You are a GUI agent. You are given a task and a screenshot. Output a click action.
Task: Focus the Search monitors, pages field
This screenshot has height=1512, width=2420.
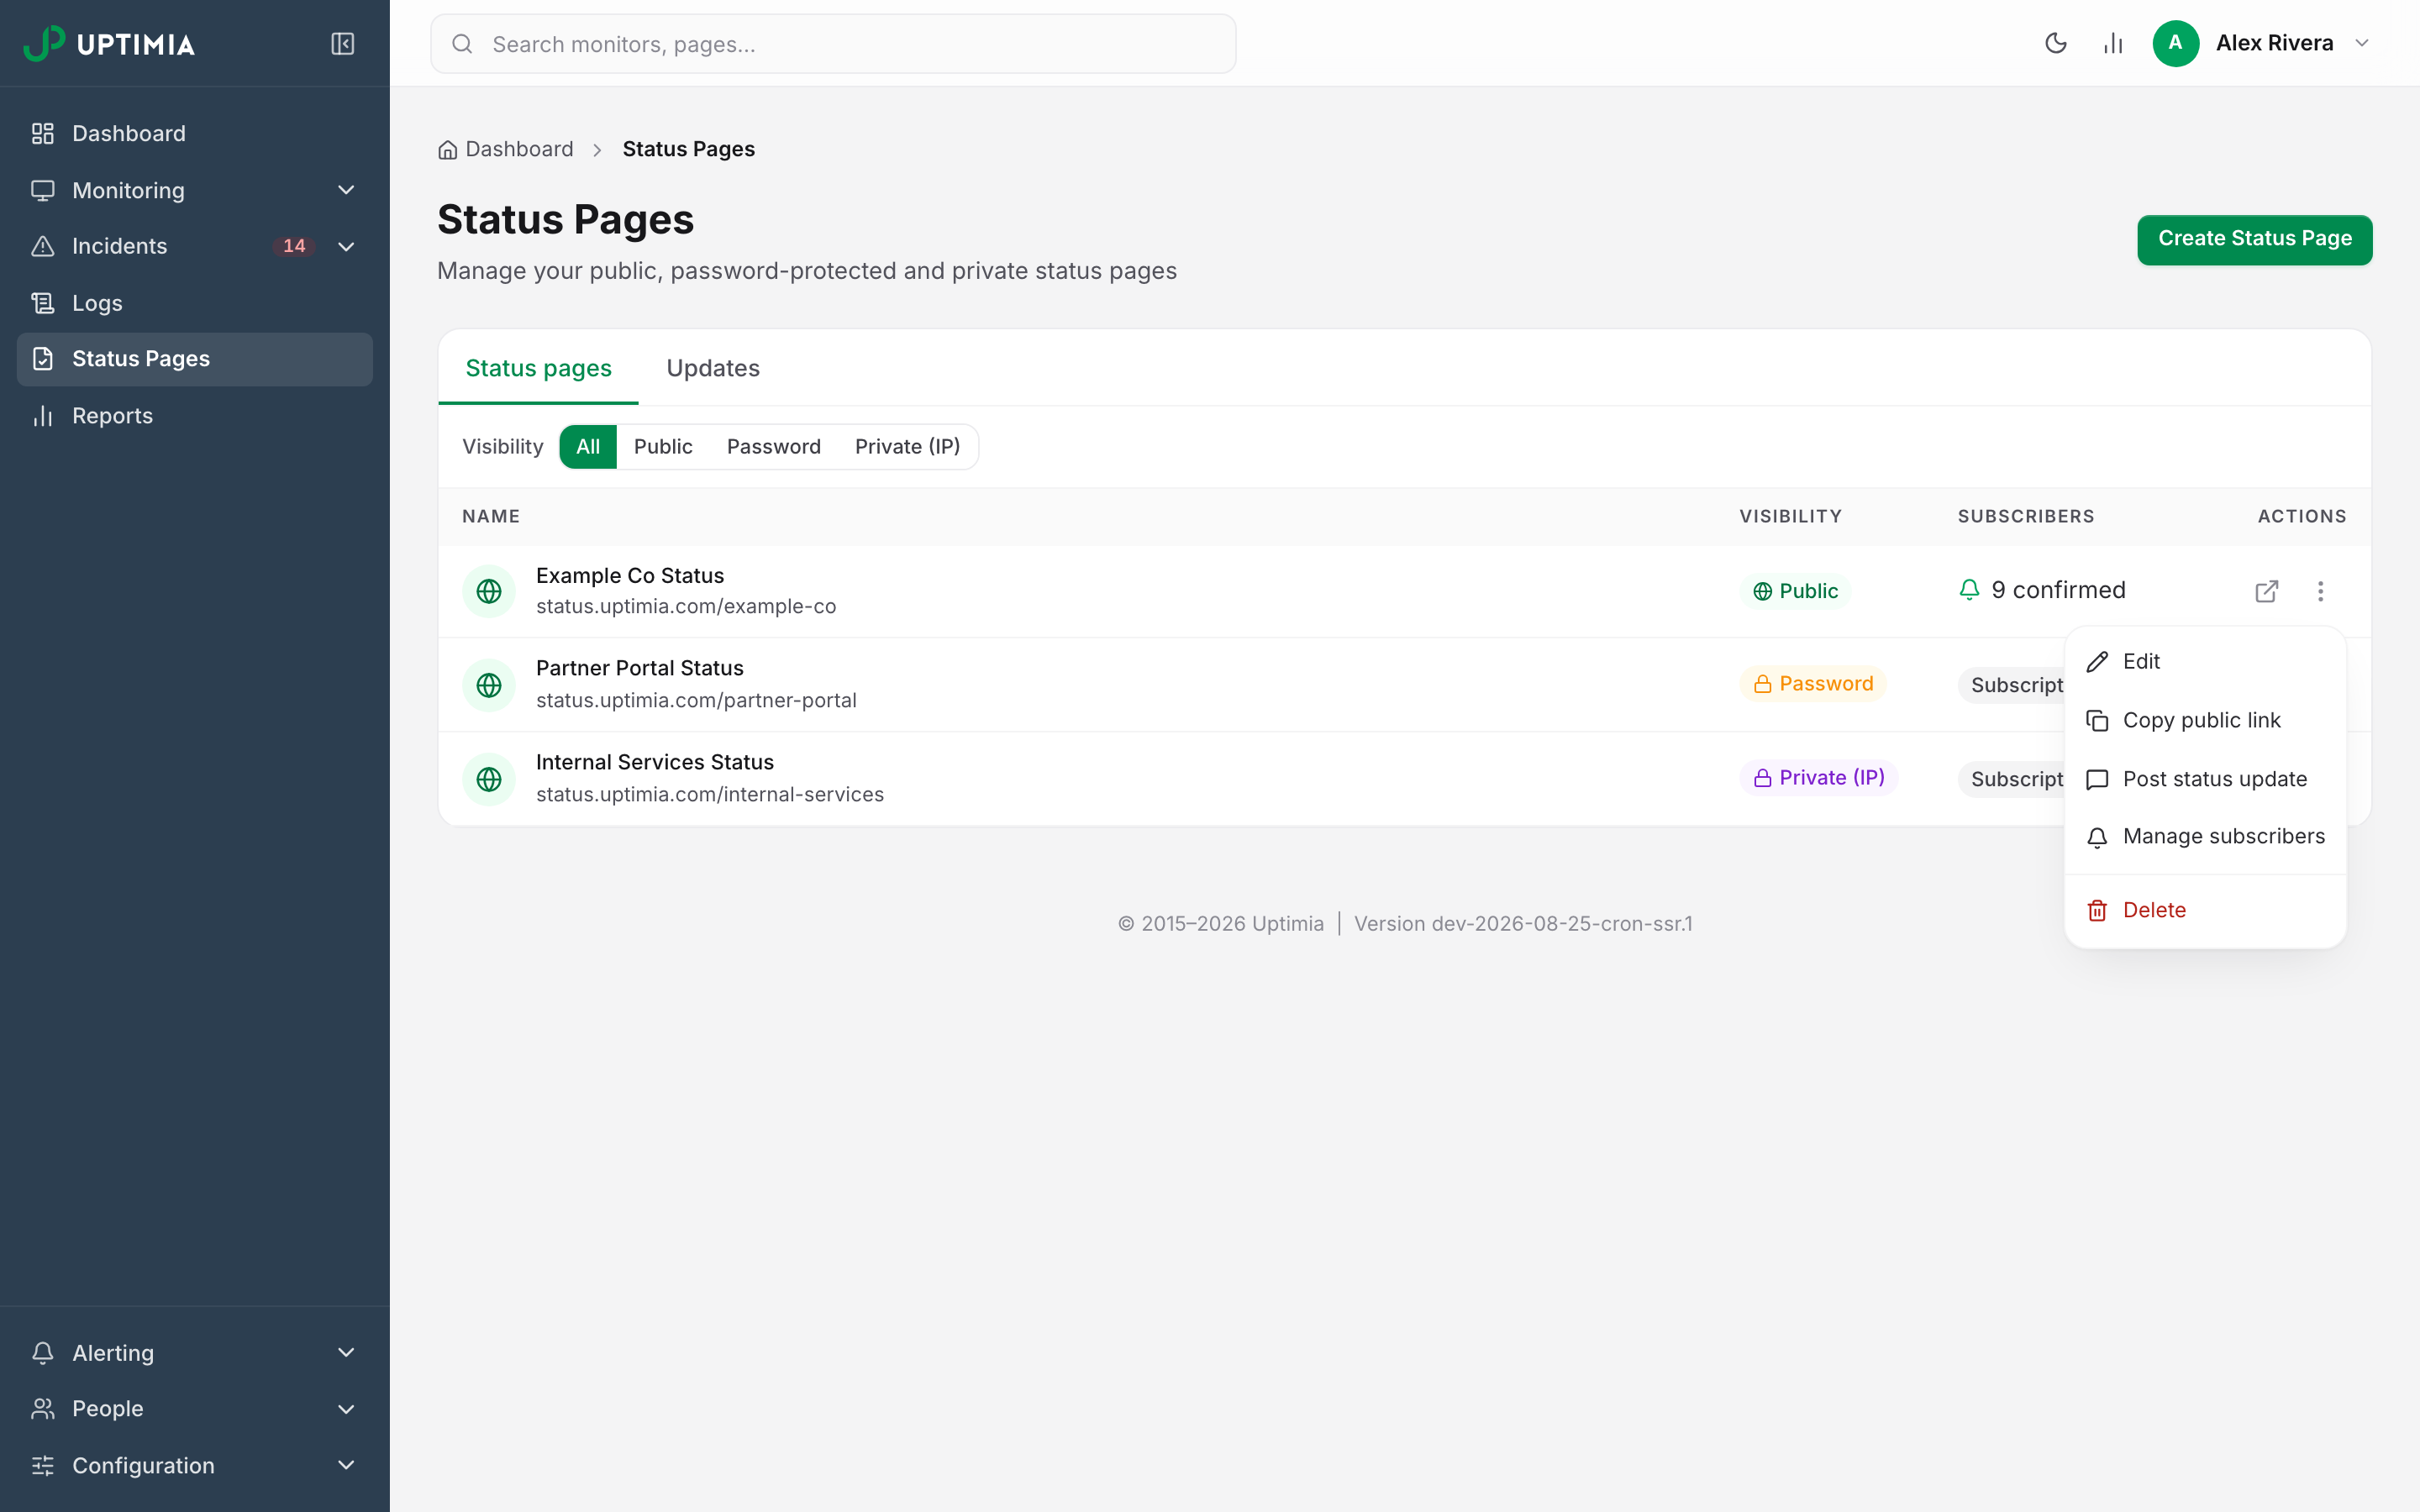click(x=833, y=44)
